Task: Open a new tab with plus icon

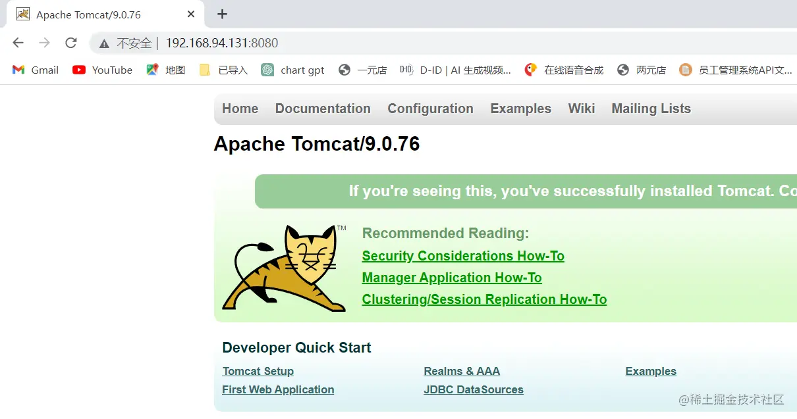Action: tap(222, 14)
